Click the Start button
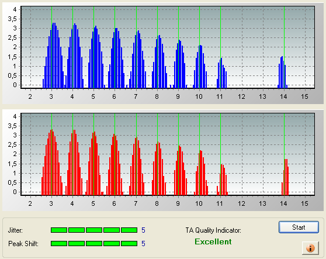326x259 pixels. (x=299, y=227)
